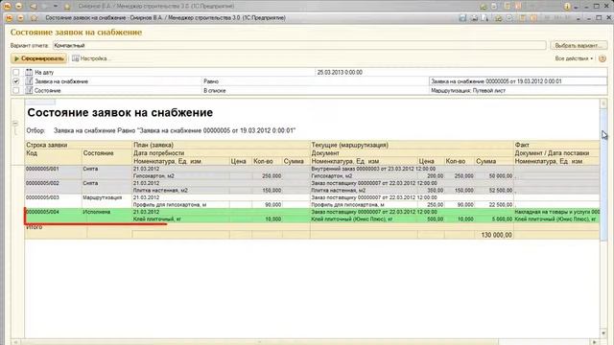Open the Настройка settings button
Screen dimensions: 614x345
tap(91, 58)
